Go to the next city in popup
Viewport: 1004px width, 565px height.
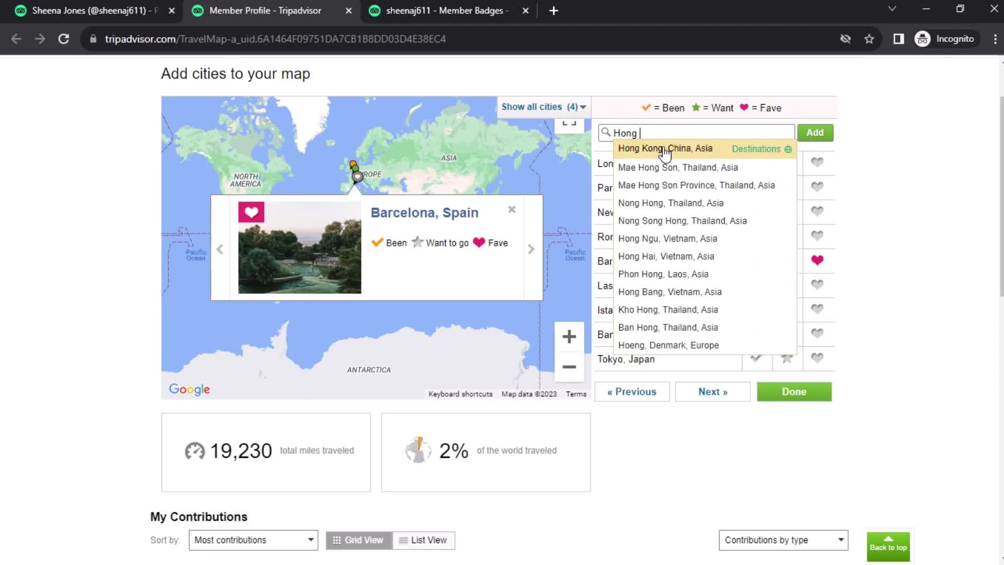coord(531,249)
